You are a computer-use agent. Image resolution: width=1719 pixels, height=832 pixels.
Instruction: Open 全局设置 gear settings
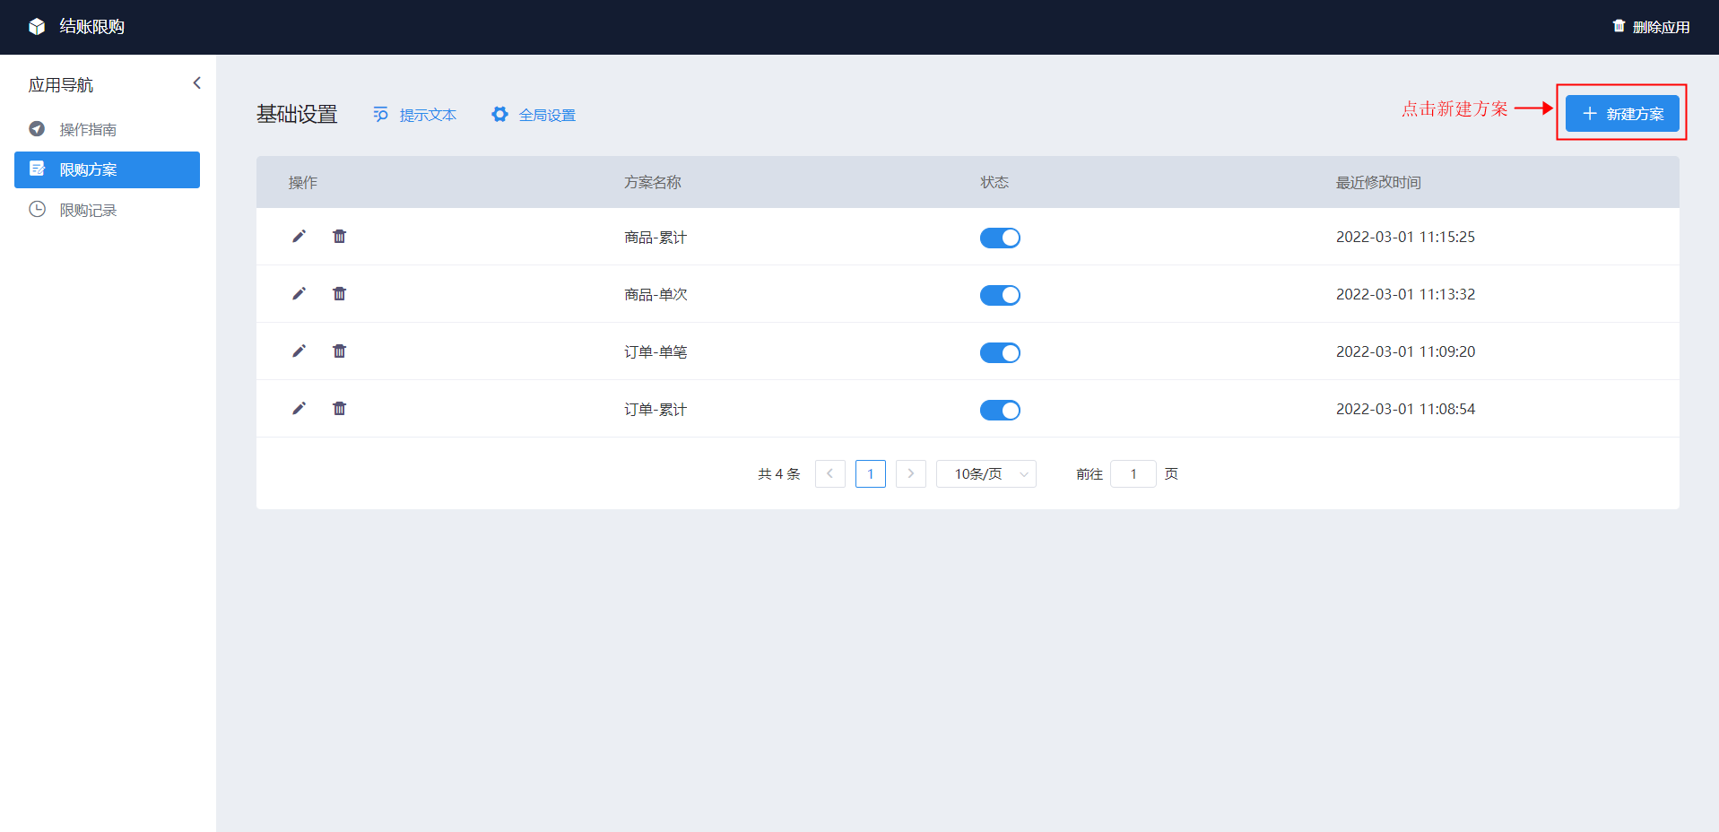(534, 115)
